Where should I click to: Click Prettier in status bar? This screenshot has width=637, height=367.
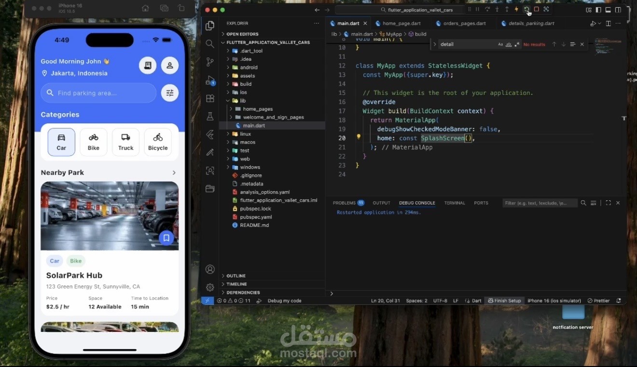(x=598, y=301)
